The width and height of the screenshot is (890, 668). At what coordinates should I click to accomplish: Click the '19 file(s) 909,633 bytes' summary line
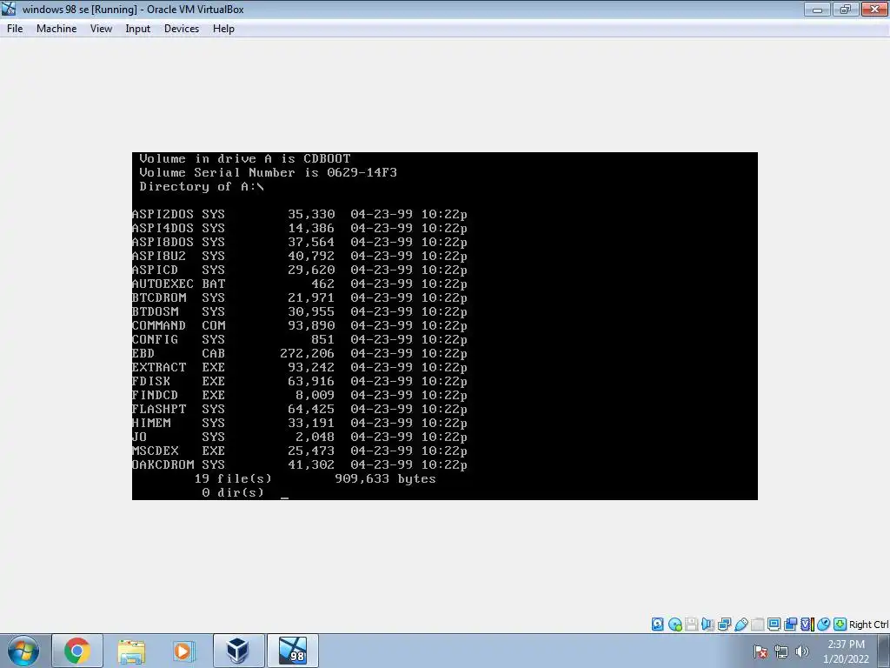click(x=315, y=479)
